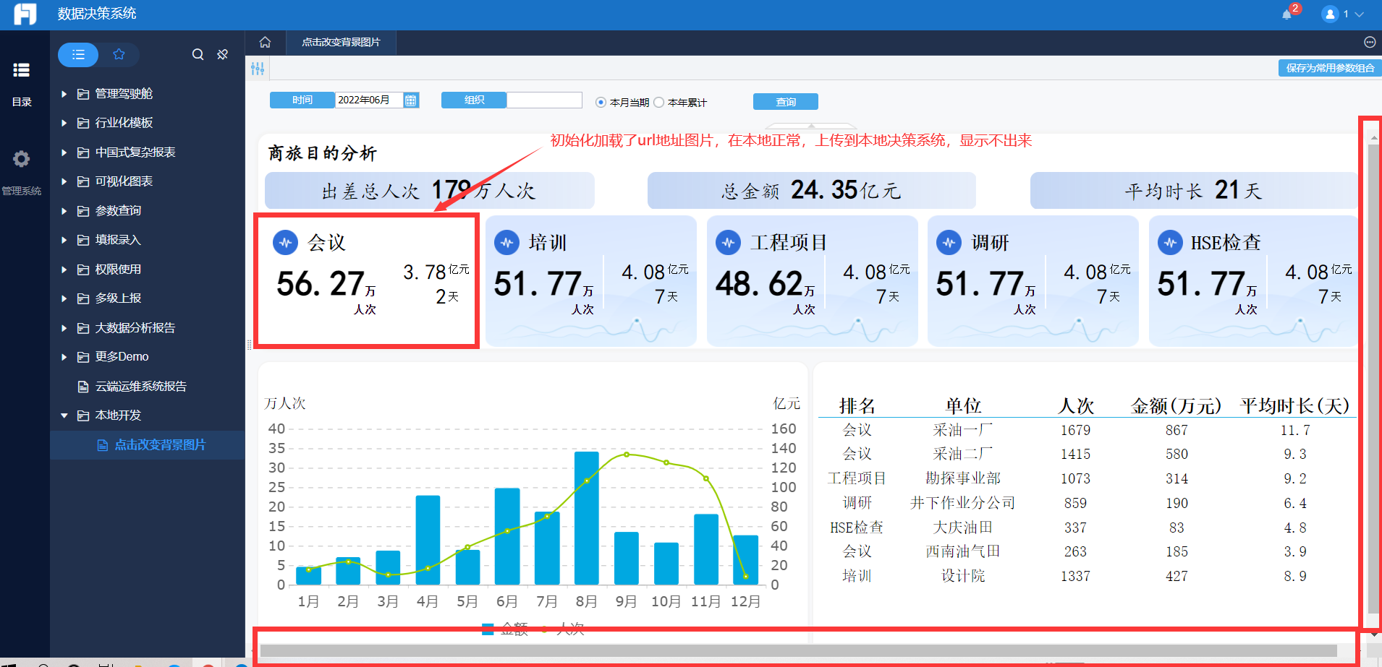Click the 点击改变背景图片 file icon
1382x667 pixels.
click(x=103, y=445)
